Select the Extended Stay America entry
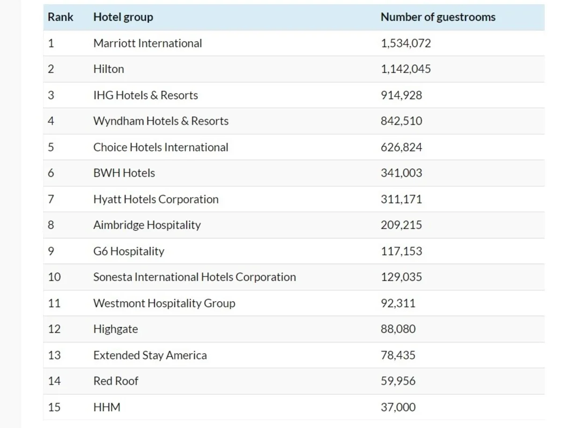Image resolution: width=562 pixels, height=428 pixels. point(150,355)
